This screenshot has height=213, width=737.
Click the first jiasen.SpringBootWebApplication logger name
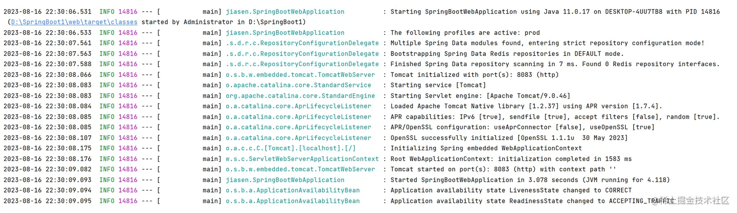[x=285, y=12]
